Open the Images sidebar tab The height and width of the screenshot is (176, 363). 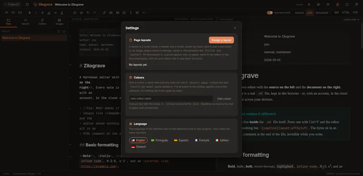(59, 22)
